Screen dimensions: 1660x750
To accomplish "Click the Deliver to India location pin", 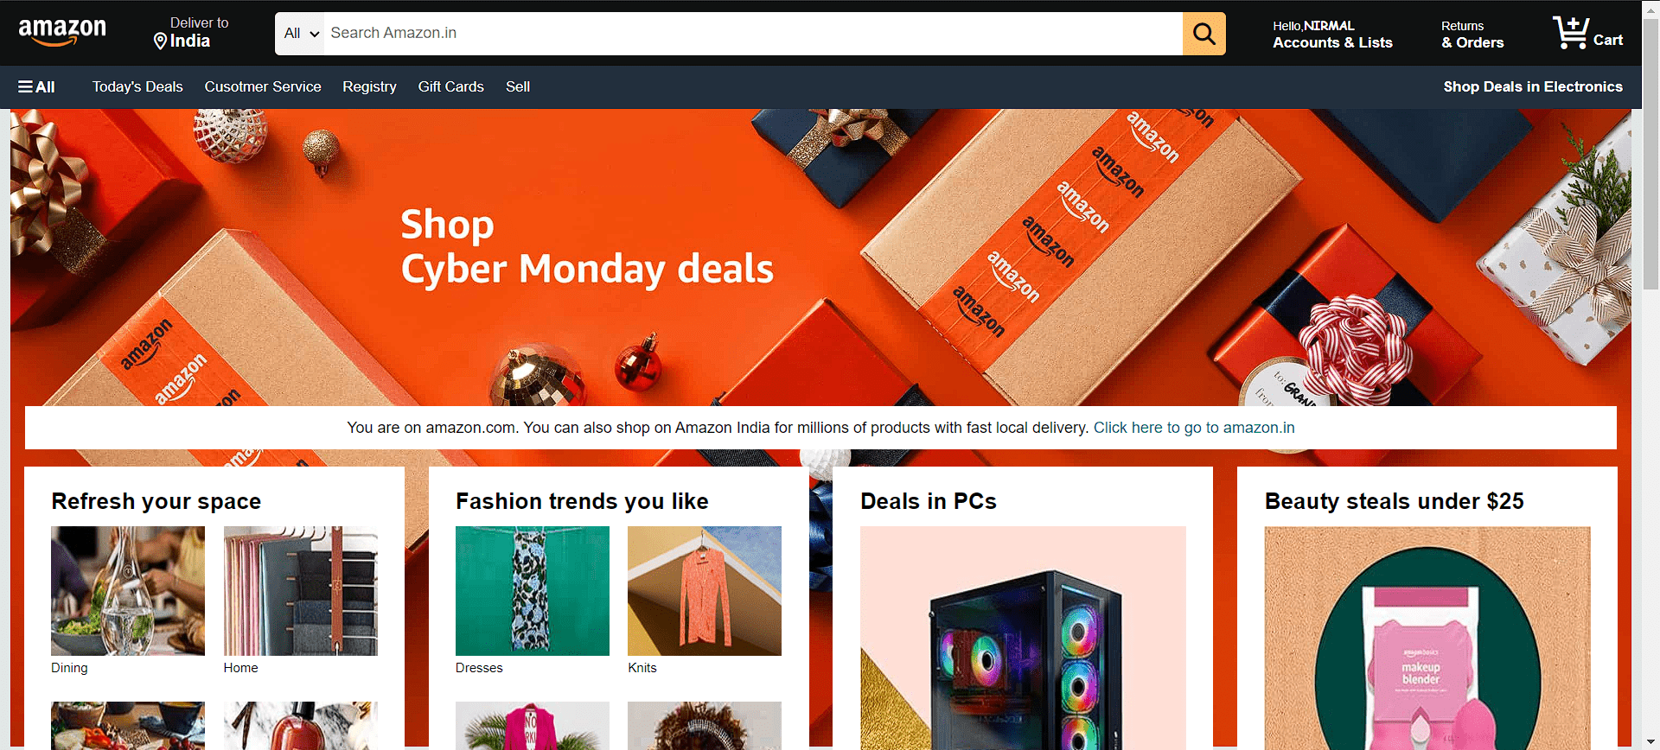I will pyautogui.click(x=160, y=41).
